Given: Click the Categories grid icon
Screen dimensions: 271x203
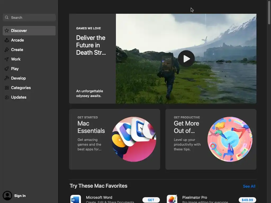Looking at the screenshot, I should tap(7, 88).
